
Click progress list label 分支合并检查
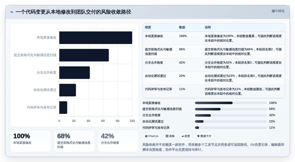152,115
